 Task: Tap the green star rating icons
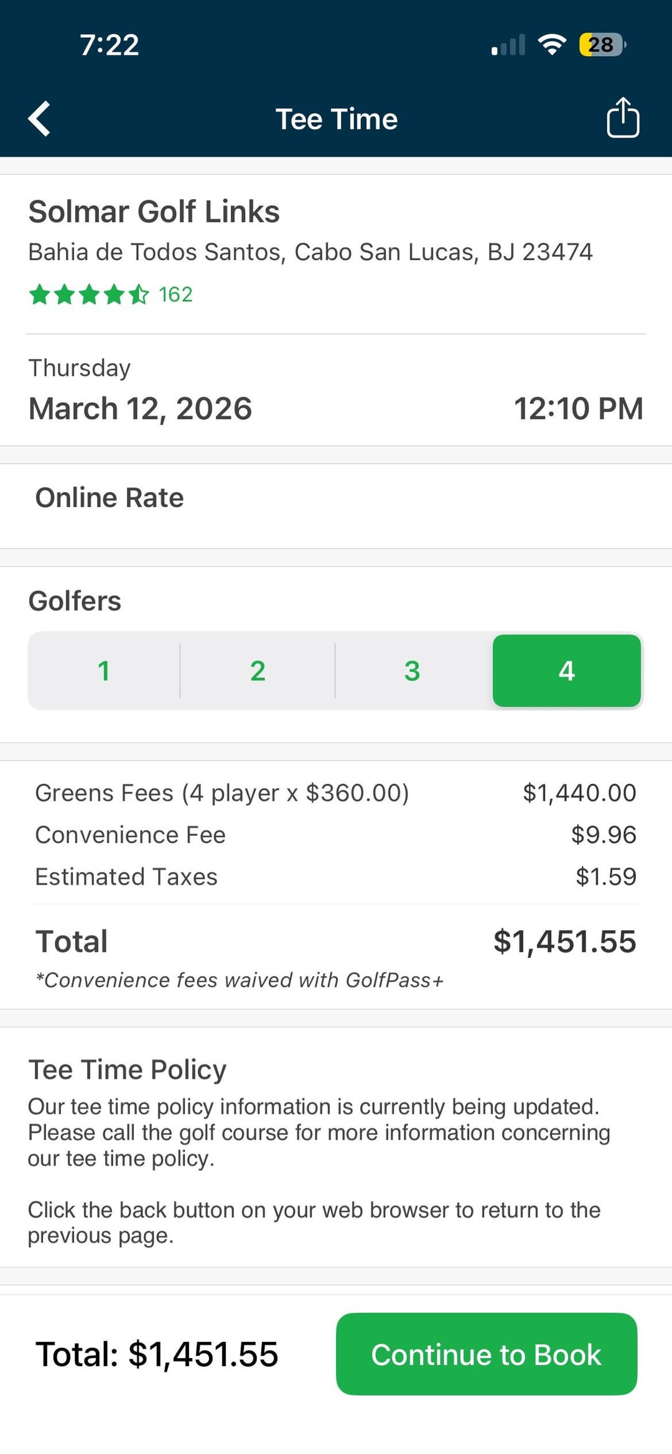(89, 294)
